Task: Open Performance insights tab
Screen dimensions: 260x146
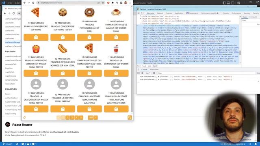Action: [x=210, y=13]
